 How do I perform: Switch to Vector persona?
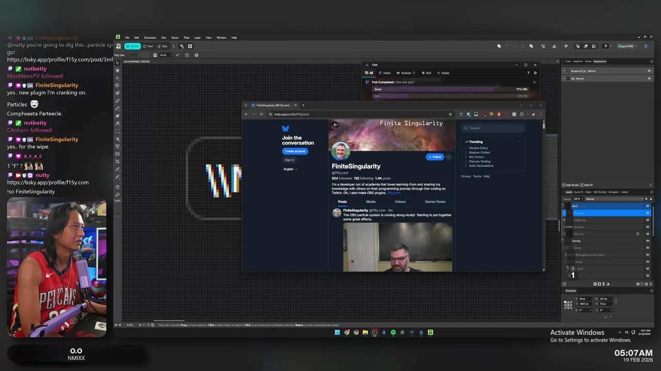click(x=133, y=46)
